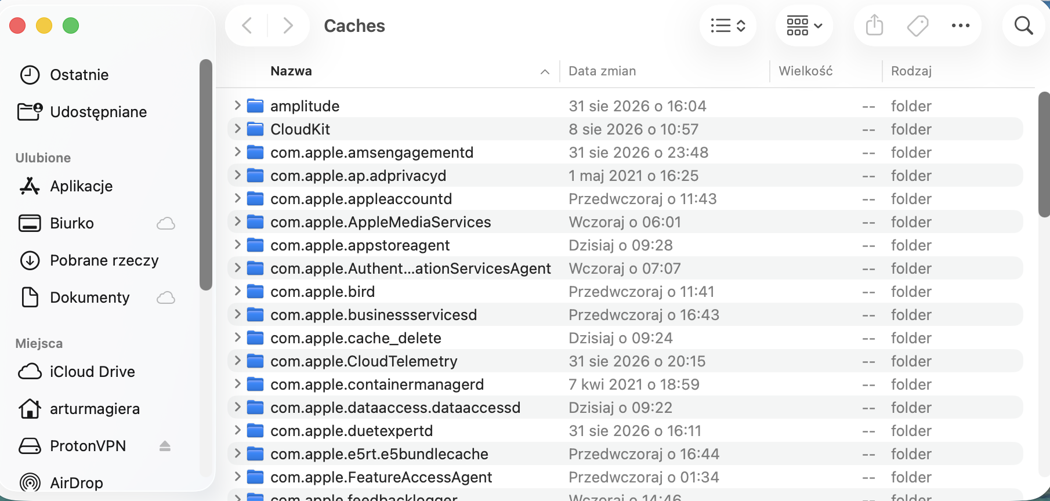Click the Search magnifier icon
Screen dimensions: 1050x501
(x=1024, y=26)
